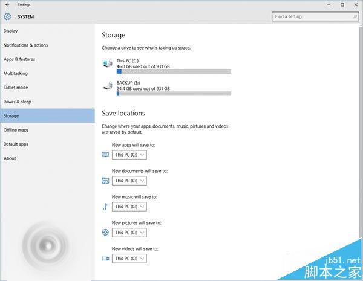Minimize the Settings window
The height and width of the screenshot is (281, 363).
click(x=329, y=5)
